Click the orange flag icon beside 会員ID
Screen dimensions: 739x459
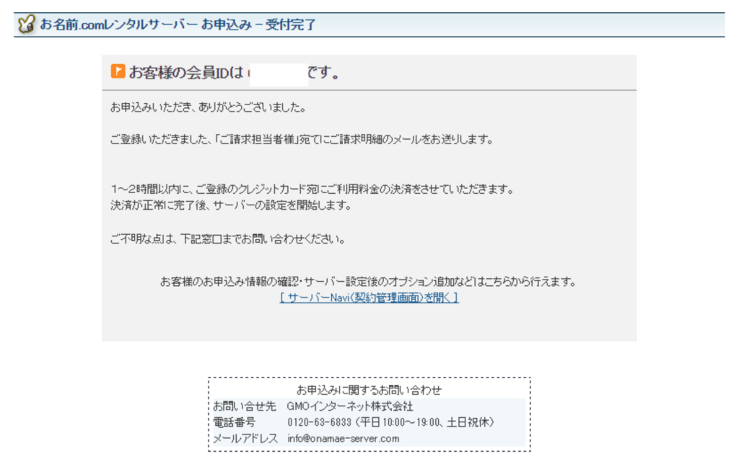click(118, 71)
